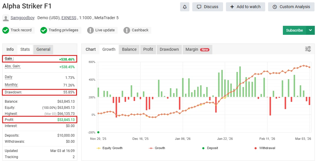Click the Track record green checkmark

6,30
